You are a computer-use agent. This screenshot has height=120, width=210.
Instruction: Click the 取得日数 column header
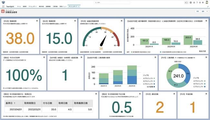65,103
